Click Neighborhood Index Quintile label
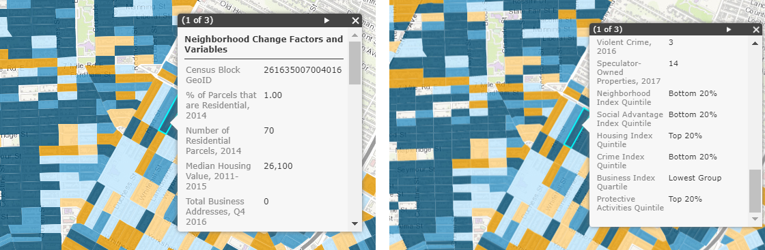Screen dimensions: 765x250 (x=624, y=98)
